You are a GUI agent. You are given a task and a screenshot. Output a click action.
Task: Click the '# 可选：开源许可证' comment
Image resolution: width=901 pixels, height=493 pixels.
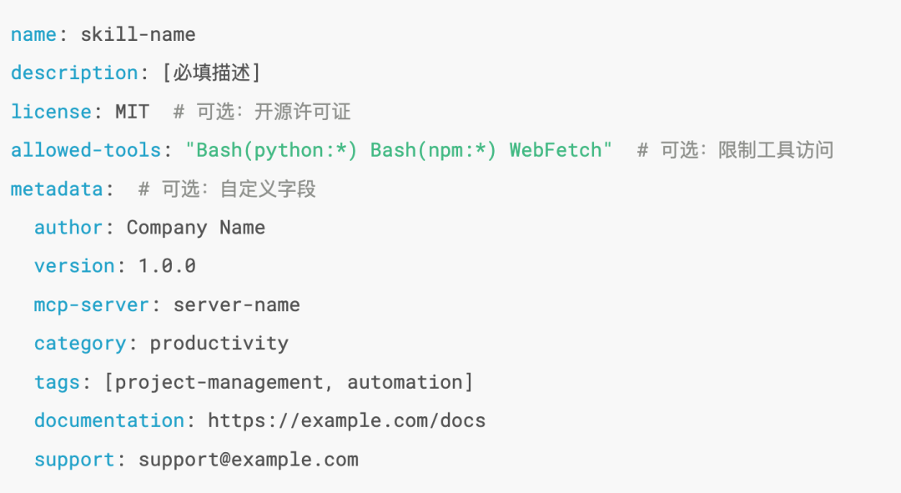(262, 112)
